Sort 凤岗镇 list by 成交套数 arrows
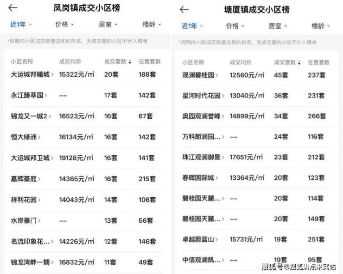Viewport: 343px width, 274px height. (x=130, y=62)
